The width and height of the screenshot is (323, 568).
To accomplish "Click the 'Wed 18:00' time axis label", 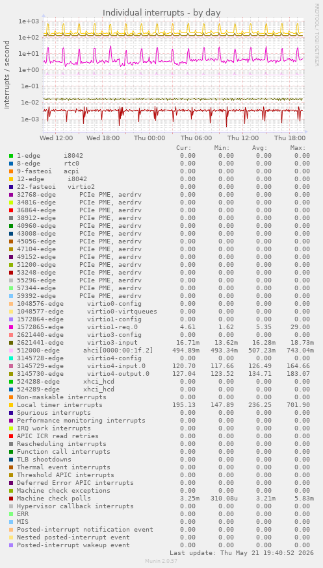I will tap(103, 138).
